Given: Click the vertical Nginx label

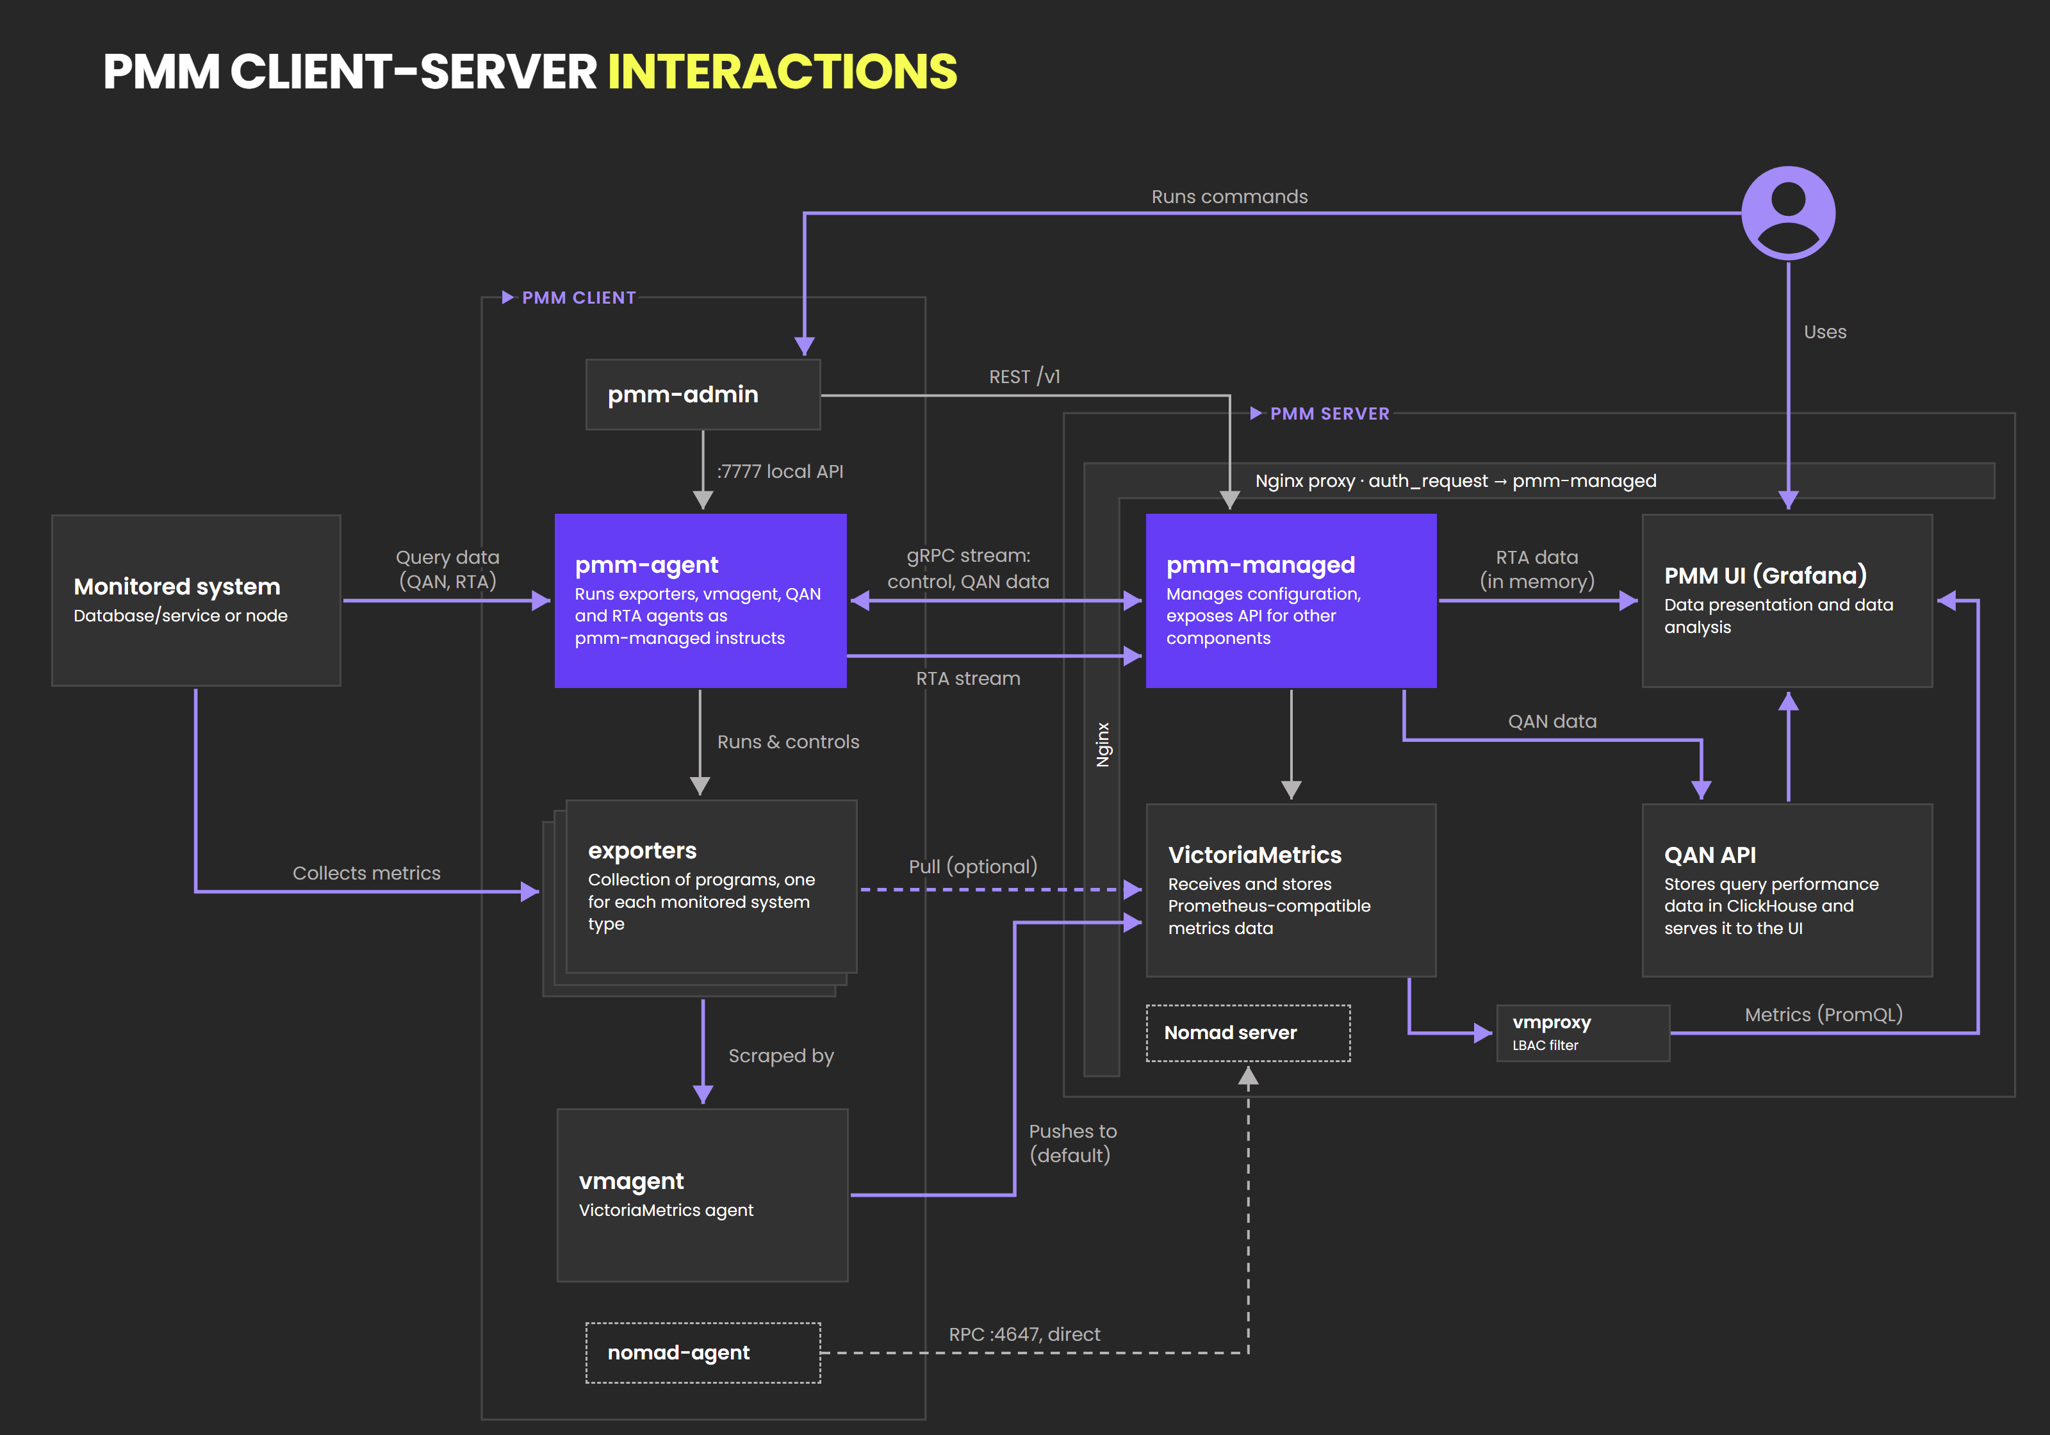Looking at the screenshot, I should [x=1103, y=745].
